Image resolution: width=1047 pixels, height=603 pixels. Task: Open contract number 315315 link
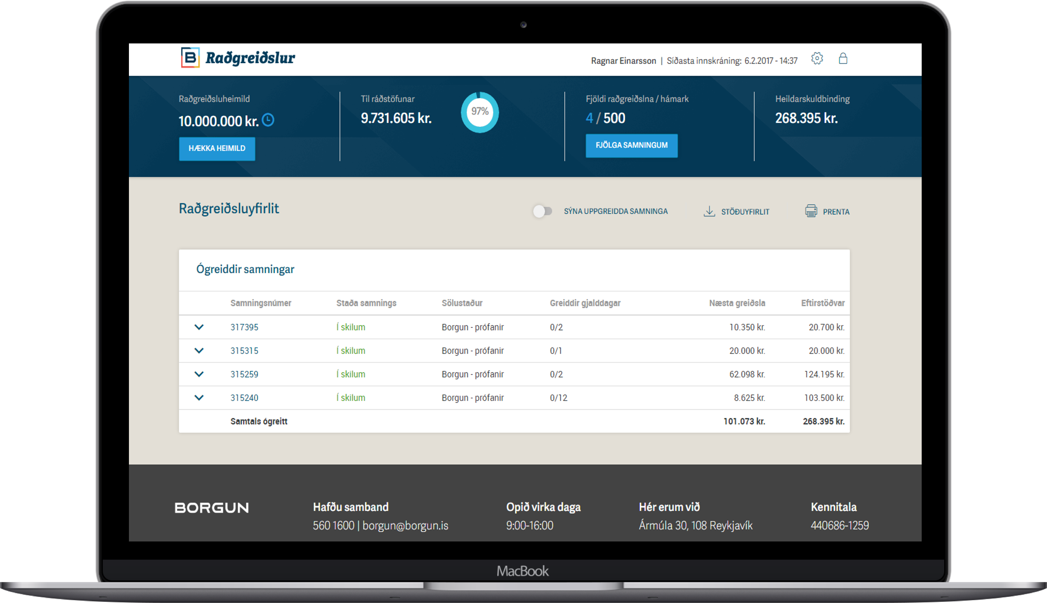[244, 351]
